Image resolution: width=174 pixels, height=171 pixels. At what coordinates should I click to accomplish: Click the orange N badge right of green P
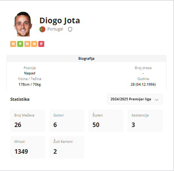27,44
